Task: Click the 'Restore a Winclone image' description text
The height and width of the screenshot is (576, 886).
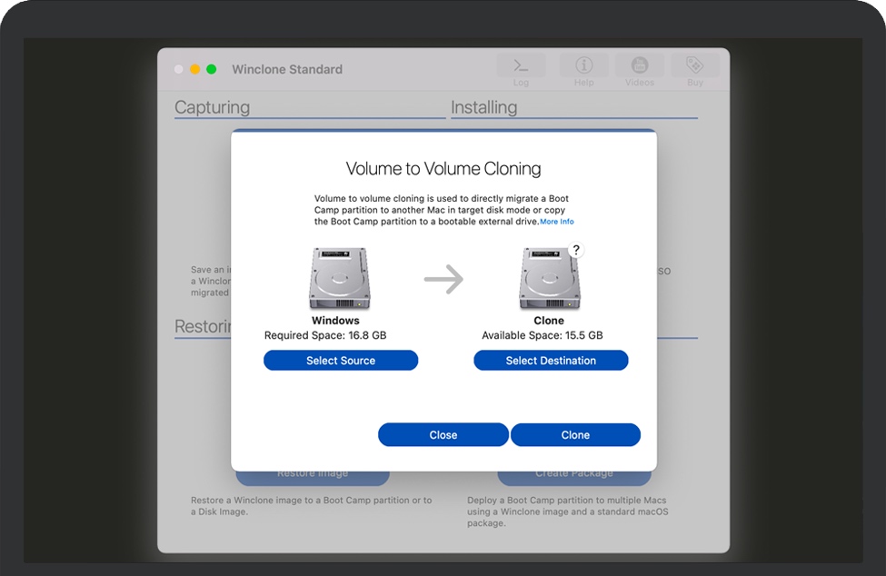Action: point(312,506)
